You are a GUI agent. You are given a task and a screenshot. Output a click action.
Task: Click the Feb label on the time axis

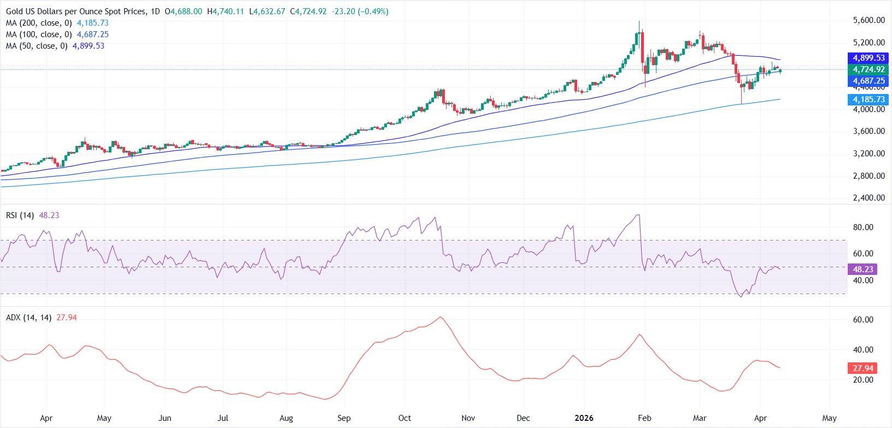(x=644, y=418)
